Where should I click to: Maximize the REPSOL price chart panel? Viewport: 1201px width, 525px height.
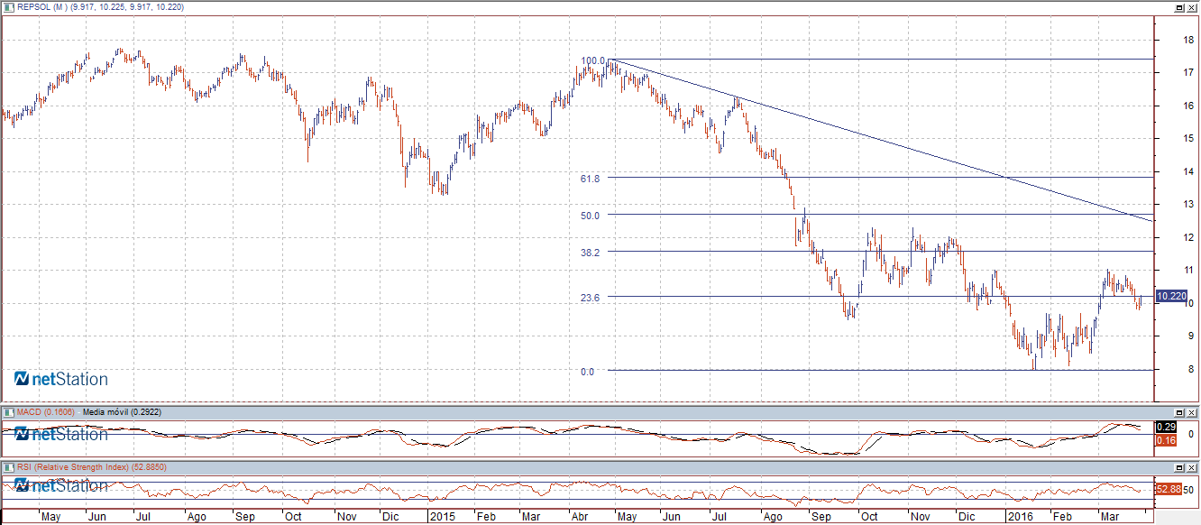click(1179, 6)
